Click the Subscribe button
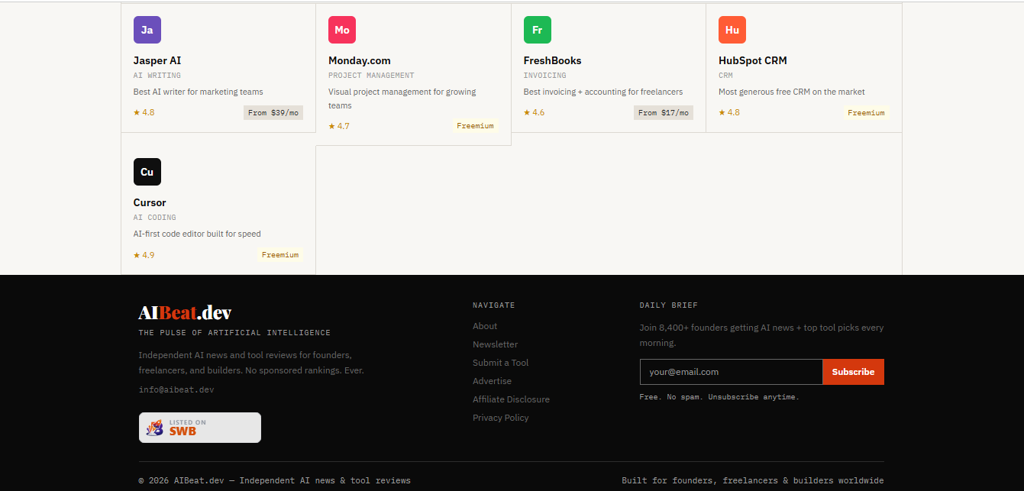1024x491 pixels. 854,372
